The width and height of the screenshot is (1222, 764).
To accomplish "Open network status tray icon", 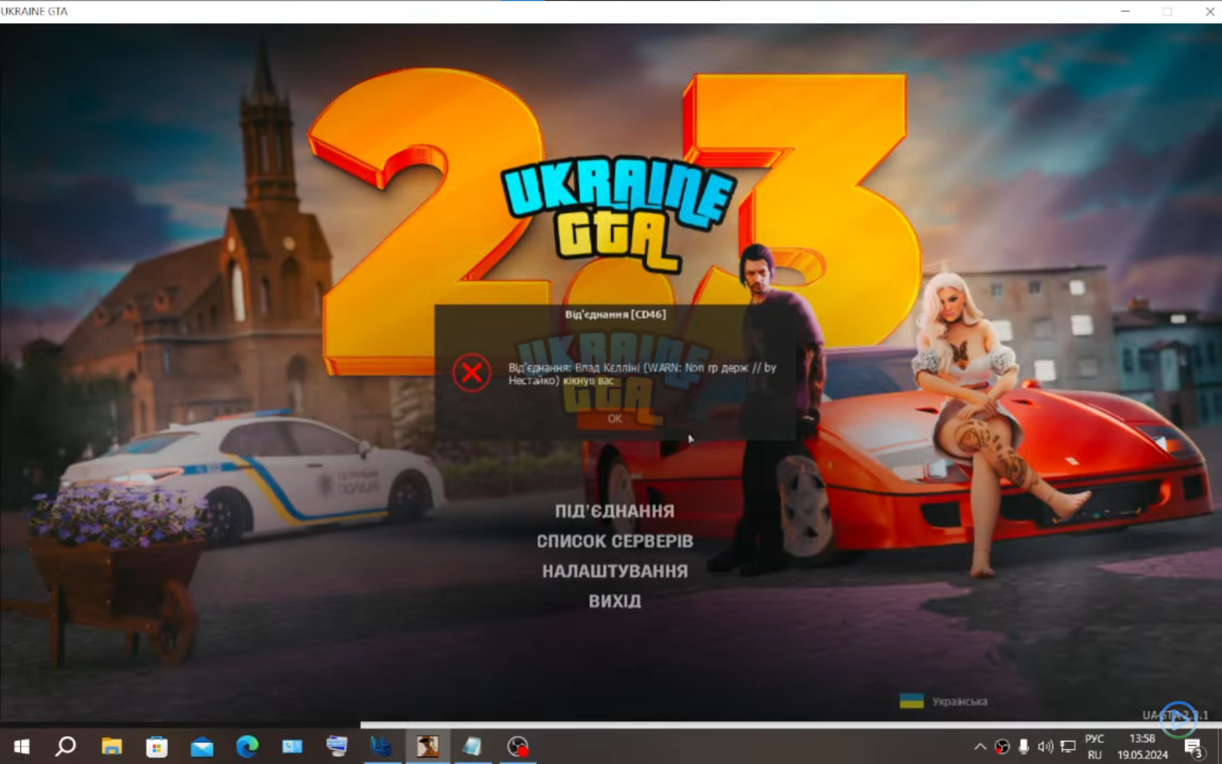I will [1068, 747].
